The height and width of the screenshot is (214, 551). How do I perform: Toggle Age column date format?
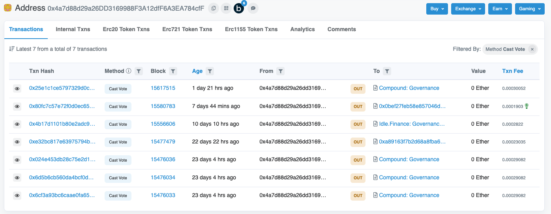[197, 71]
